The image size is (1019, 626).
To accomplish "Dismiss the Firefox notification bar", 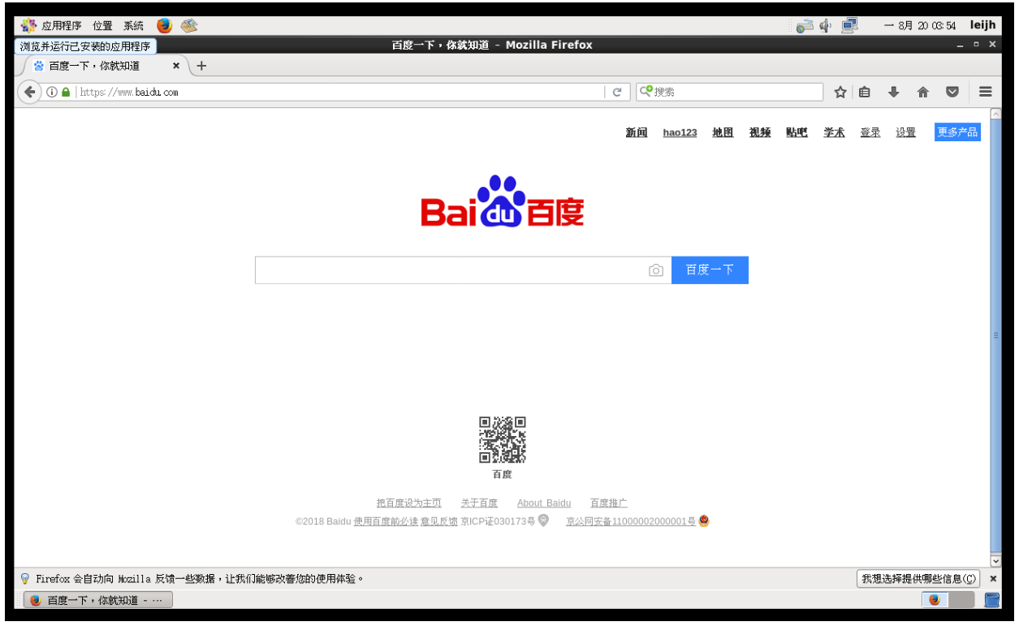I will coord(992,579).
